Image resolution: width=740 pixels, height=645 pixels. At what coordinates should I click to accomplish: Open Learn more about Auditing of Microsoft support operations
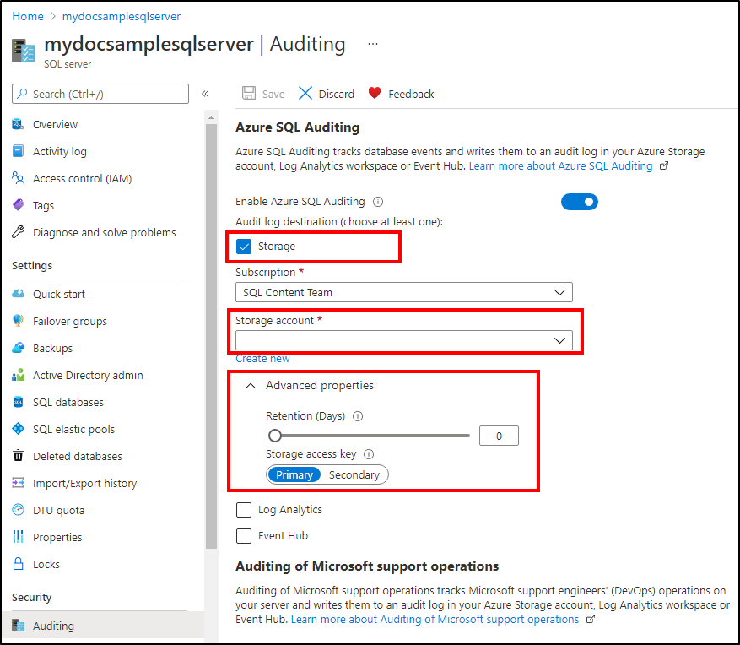(435, 619)
